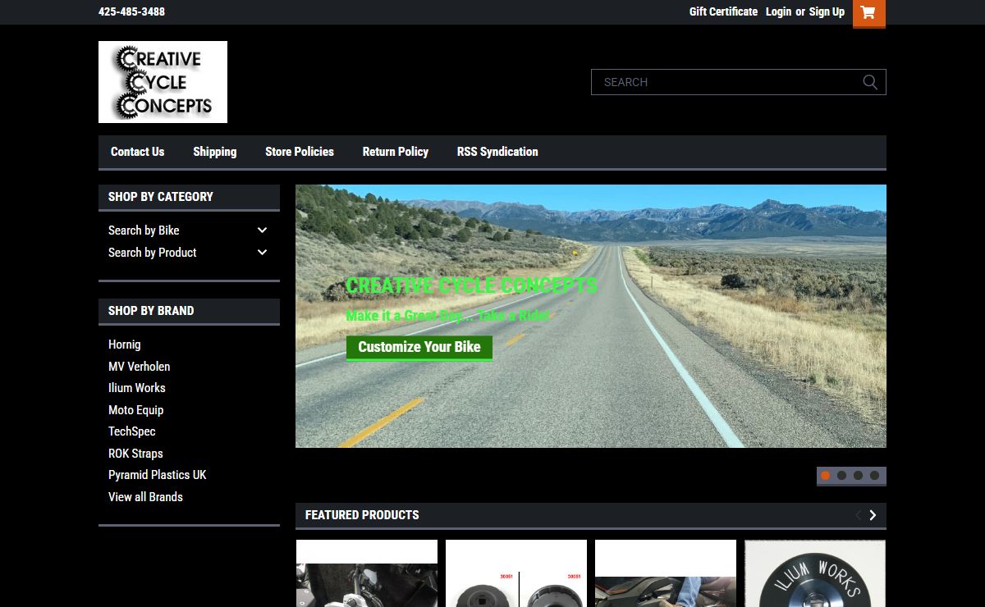Click the road banner slide image
This screenshot has height=607, width=985.
[591, 316]
